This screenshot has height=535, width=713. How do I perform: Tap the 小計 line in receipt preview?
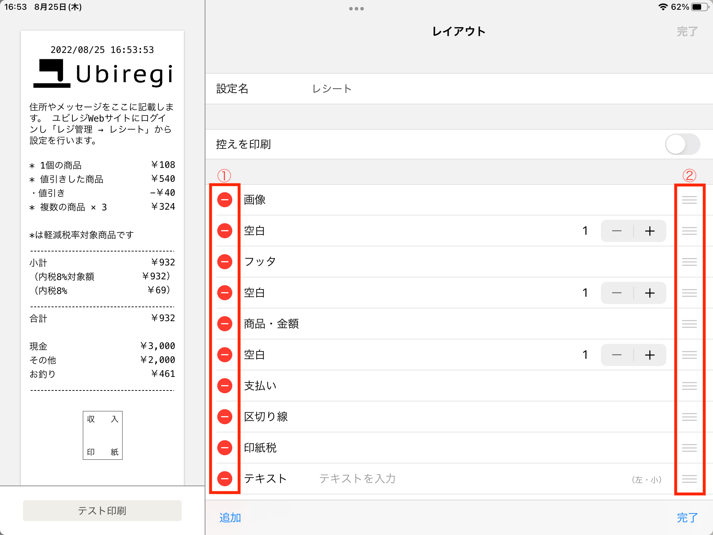click(x=102, y=263)
